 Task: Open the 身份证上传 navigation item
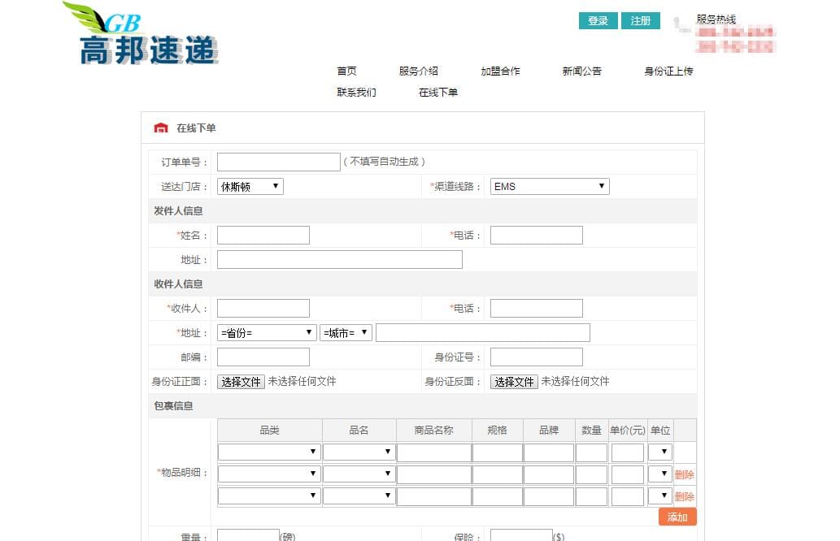[668, 71]
